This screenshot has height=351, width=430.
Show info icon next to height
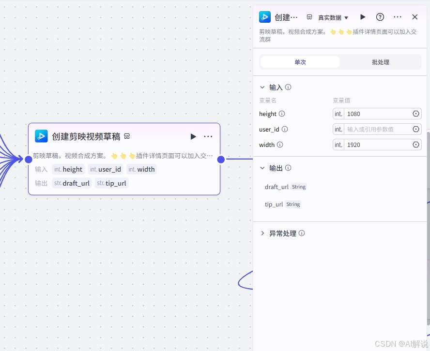(282, 114)
